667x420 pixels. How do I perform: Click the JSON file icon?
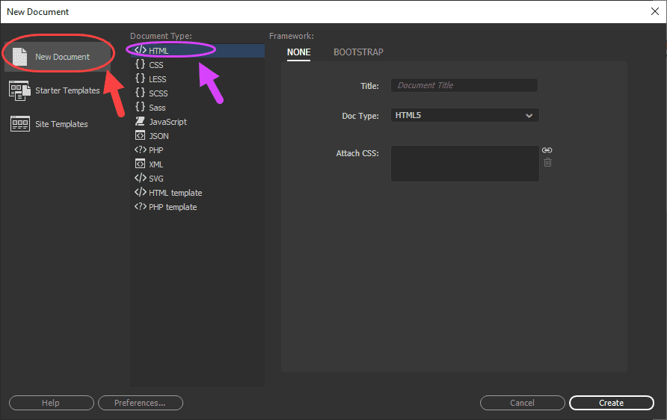[140, 135]
